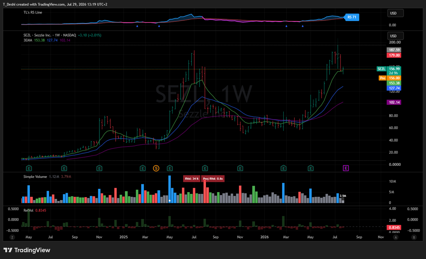Viewport: 426px width, 259px height.
Task: Click the 2026 label on time axis
Action: coord(264,237)
